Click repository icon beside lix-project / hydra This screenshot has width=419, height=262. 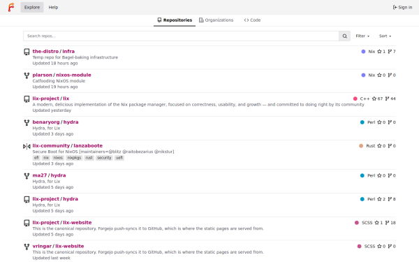(x=27, y=199)
